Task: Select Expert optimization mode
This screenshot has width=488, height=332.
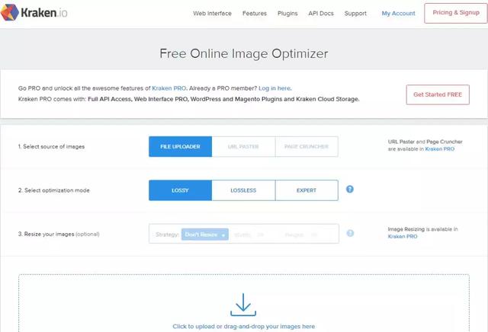Action: tap(307, 190)
